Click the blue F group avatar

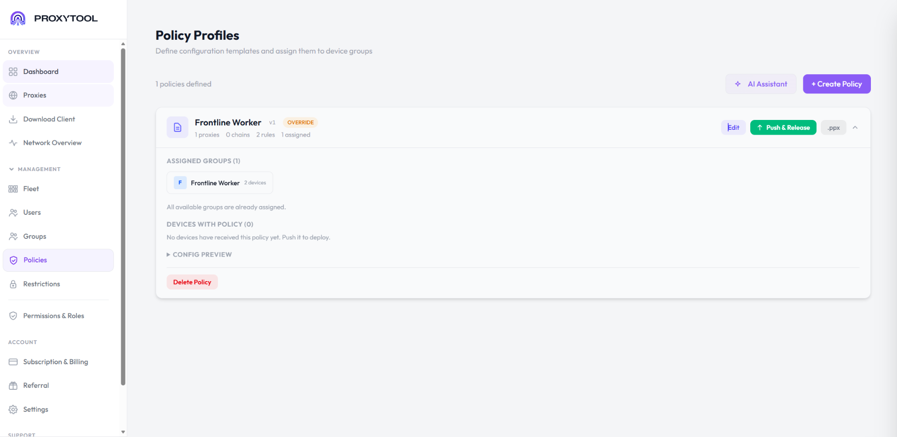pyautogui.click(x=180, y=183)
